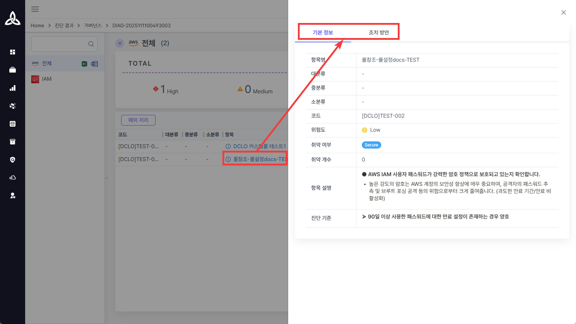Collapse the panel using the « chevron

[120, 43]
